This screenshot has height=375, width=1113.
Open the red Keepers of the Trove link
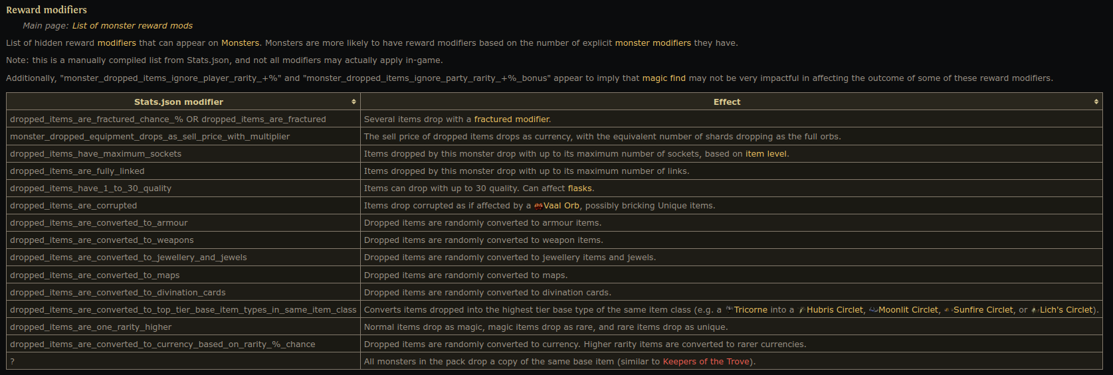pyautogui.click(x=706, y=362)
